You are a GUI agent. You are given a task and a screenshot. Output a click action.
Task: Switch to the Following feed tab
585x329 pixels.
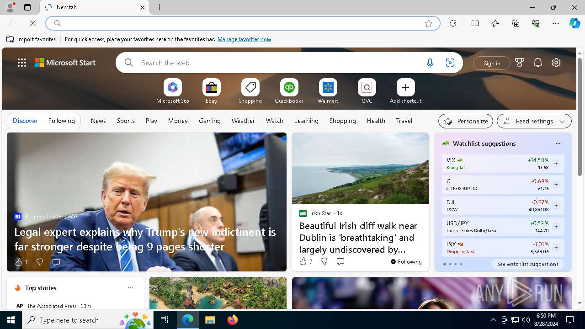tap(61, 121)
